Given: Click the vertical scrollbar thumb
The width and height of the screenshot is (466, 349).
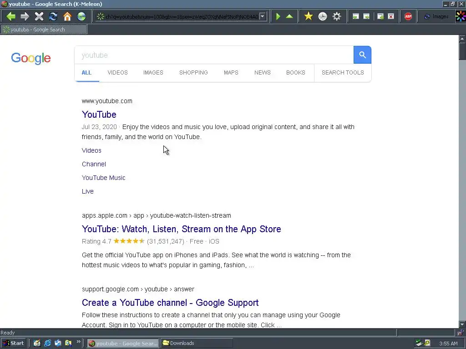Looking at the screenshot, I should point(462,51).
